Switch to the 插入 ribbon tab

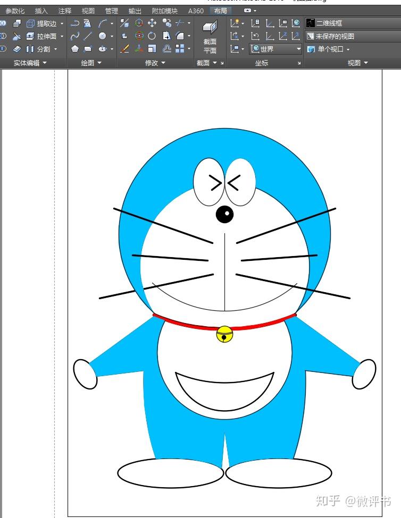click(x=41, y=11)
